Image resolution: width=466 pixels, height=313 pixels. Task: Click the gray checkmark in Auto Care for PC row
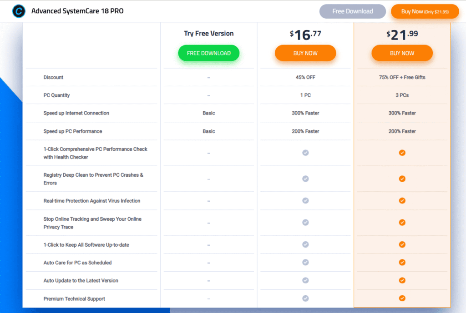305,262
